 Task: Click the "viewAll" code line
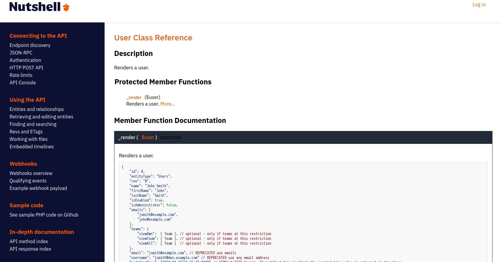[x=204, y=243]
